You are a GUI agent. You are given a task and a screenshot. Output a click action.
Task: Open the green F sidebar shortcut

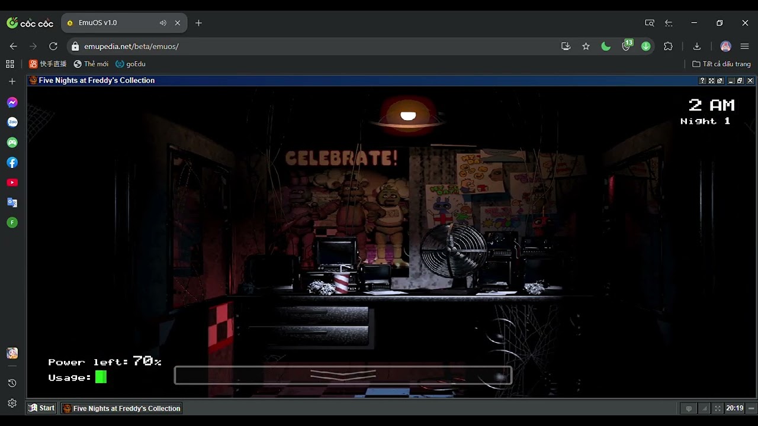tap(12, 222)
